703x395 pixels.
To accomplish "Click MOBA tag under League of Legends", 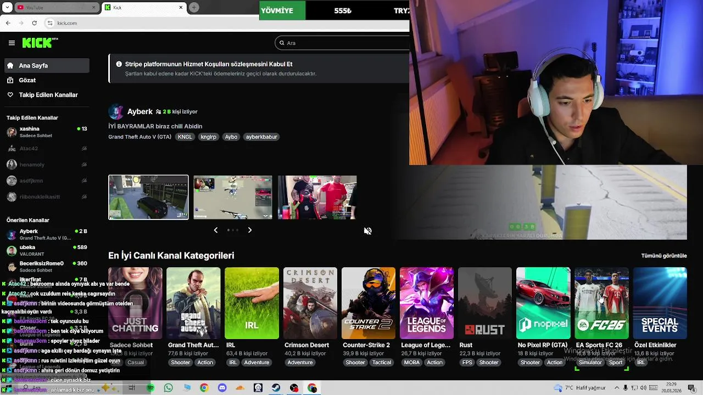I will click(411, 363).
